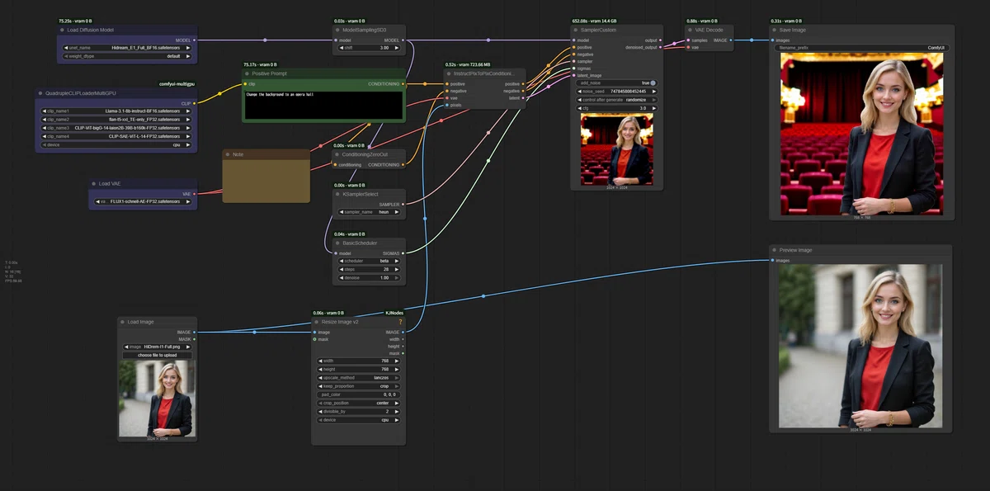Collapse the KSamplerSelect node via its title dot
The width and height of the screenshot is (990, 491).
click(x=337, y=194)
